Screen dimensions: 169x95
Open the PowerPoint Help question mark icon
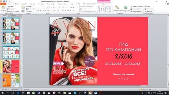point(168,4)
